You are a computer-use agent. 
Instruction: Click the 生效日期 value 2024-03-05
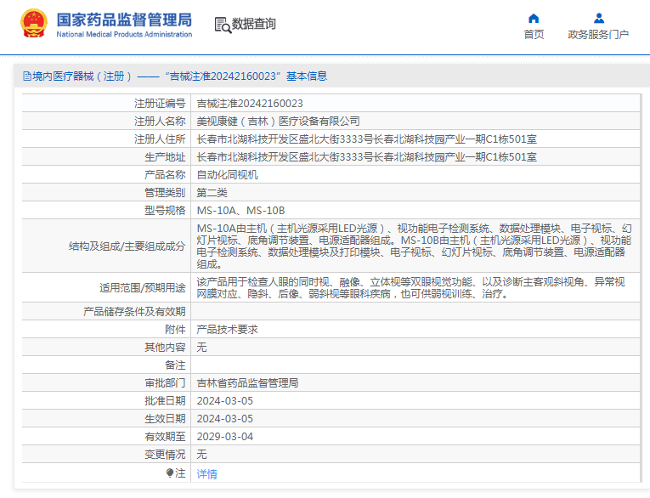click(224, 418)
